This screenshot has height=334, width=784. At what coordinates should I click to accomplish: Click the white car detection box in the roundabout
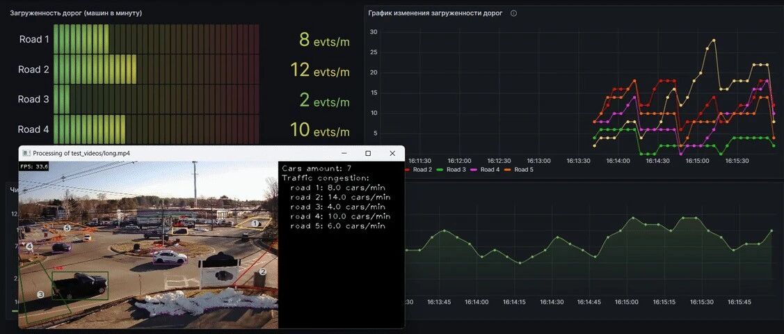[x=170, y=257]
